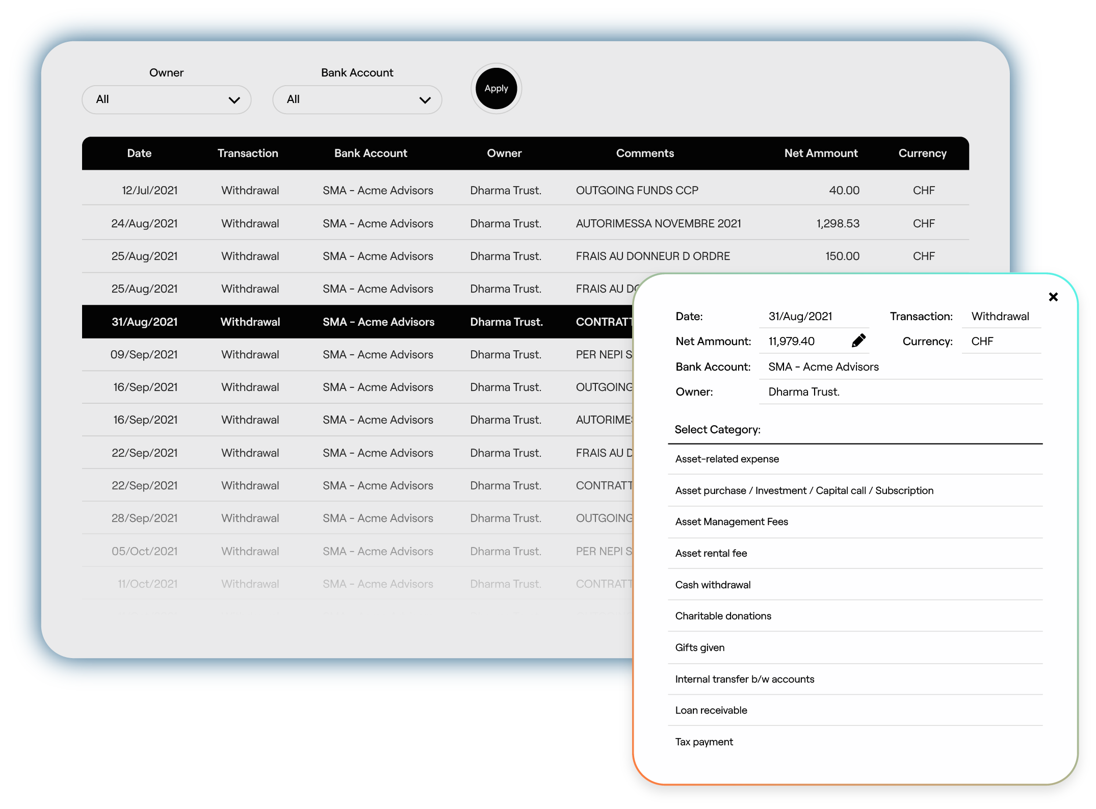Expand the Bank Account filter dropdown
1096x809 pixels.
click(x=357, y=99)
